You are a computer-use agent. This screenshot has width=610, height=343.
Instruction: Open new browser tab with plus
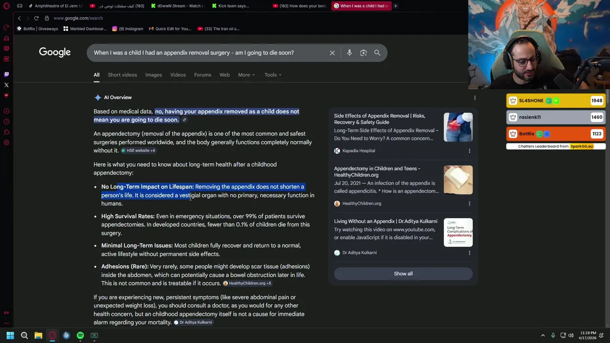396,6
